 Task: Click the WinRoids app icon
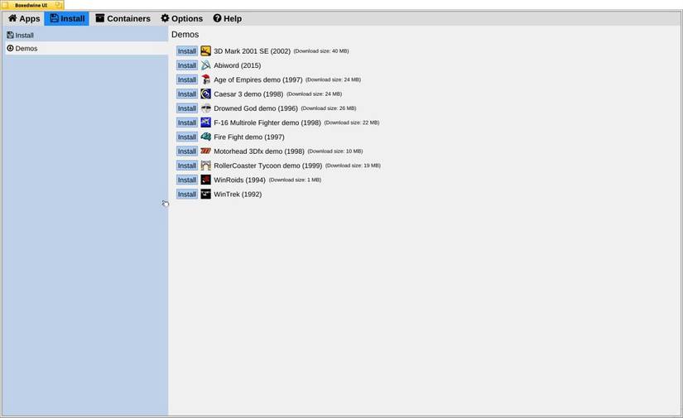coord(205,180)
